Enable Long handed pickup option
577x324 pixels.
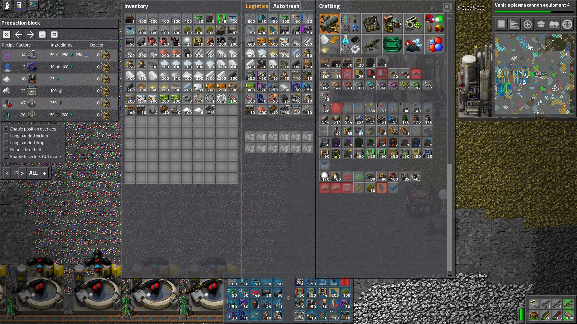[6, 136]
